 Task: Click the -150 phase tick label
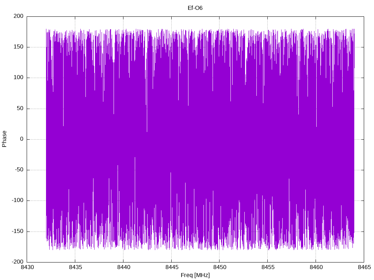point(18,231)
